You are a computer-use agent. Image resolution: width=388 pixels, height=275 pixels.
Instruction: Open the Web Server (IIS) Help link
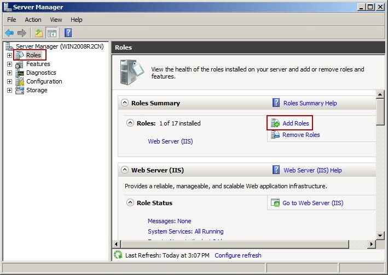pyautogui.click(x=312, y=170)
